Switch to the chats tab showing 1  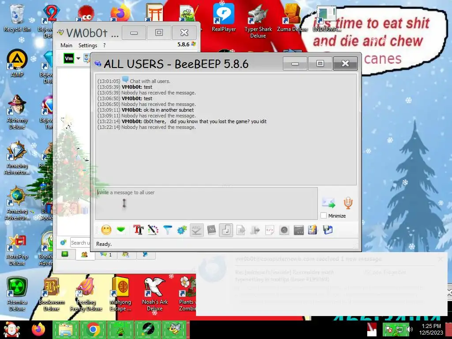(105, 255)
